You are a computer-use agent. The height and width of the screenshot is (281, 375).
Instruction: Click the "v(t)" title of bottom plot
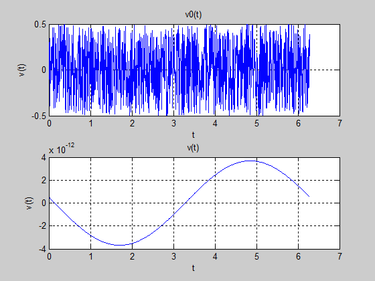pos(193,148)
